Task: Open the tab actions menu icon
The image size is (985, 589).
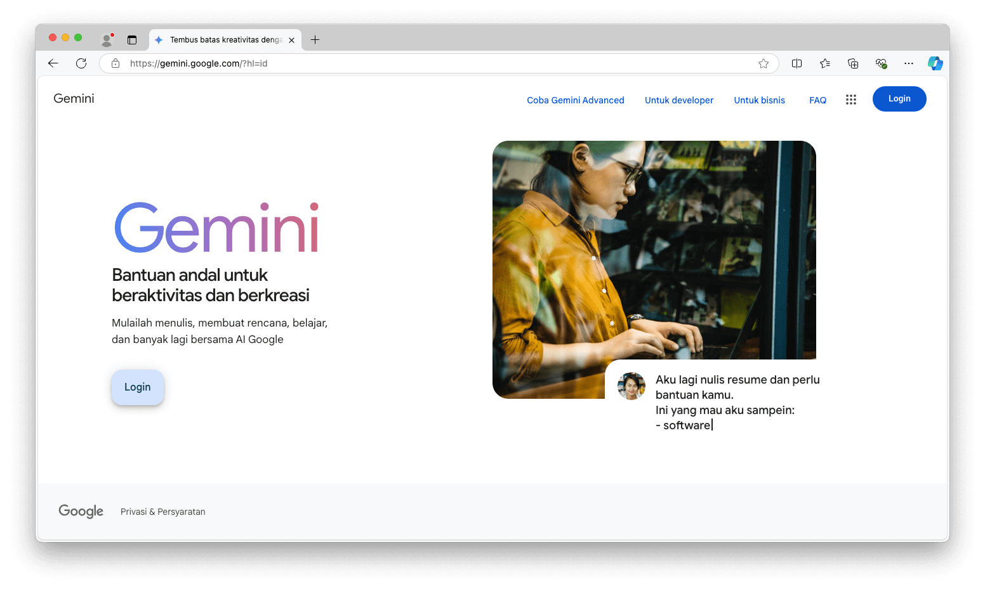Action: (x=132, y=39)
